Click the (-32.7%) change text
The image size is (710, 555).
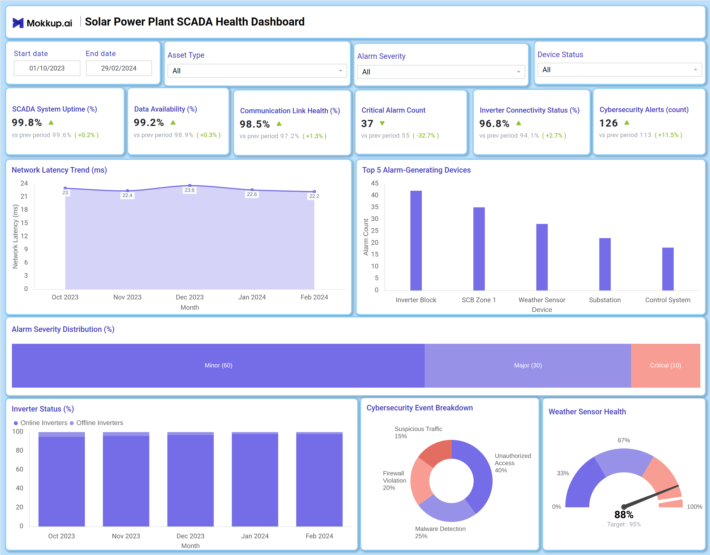[x=426, y=136]
